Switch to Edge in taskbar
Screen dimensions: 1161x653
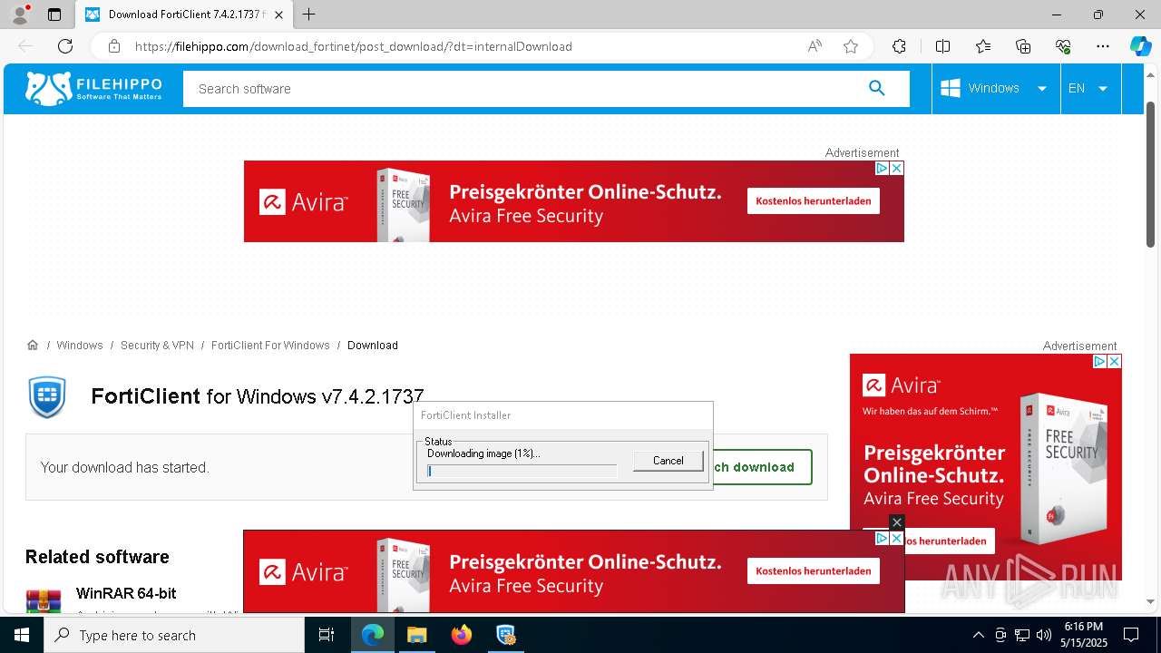[373, 635]
